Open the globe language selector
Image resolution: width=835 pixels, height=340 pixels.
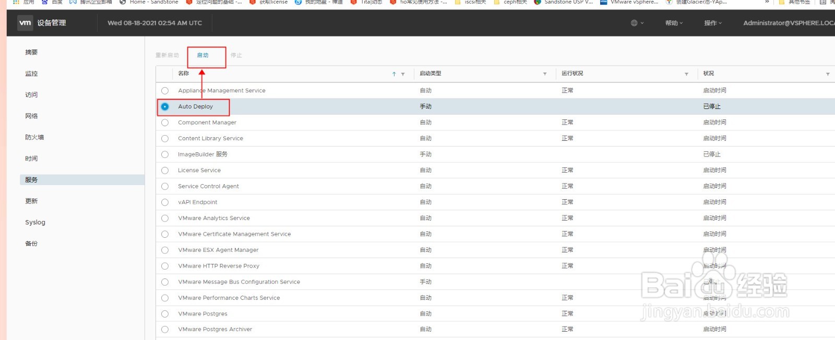(x=637, y=23)
